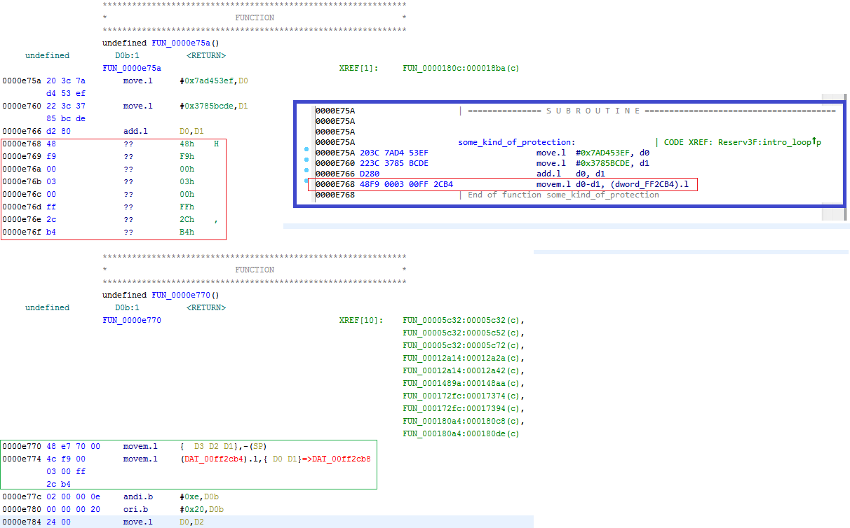The image size is (850, 528).
Task: Click the undefined byte F9h at 0000e769
Action: pos(187,156)
